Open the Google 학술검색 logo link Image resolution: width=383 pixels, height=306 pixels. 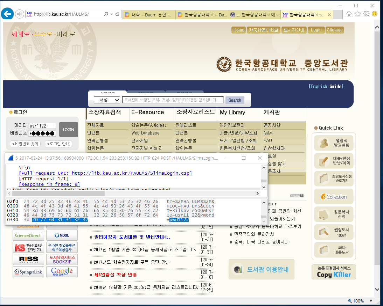62,272
